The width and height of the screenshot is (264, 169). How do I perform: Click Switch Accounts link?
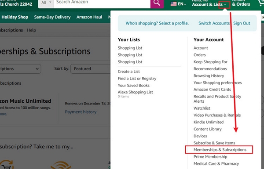(214, 23)
